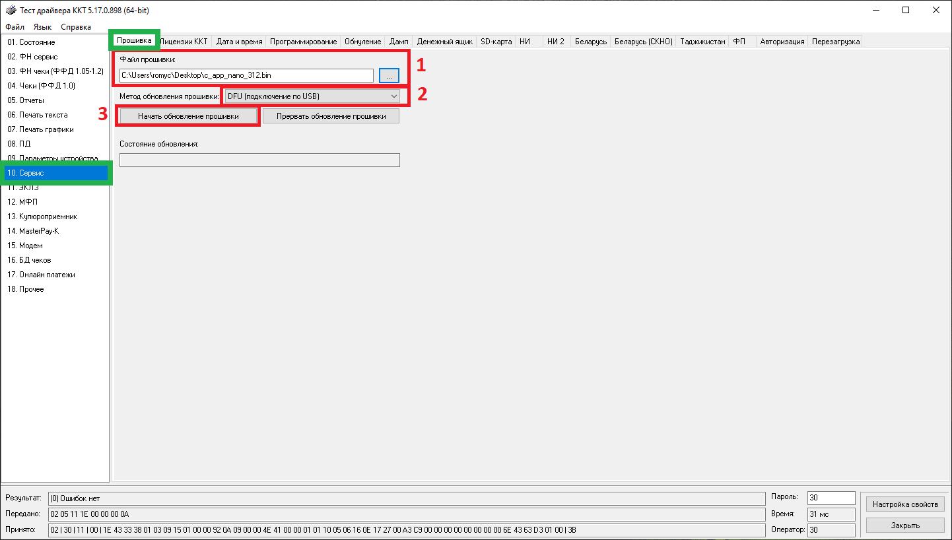Select 01. Состояние in sidebar

pyautogui.click(x=31, y=42)
